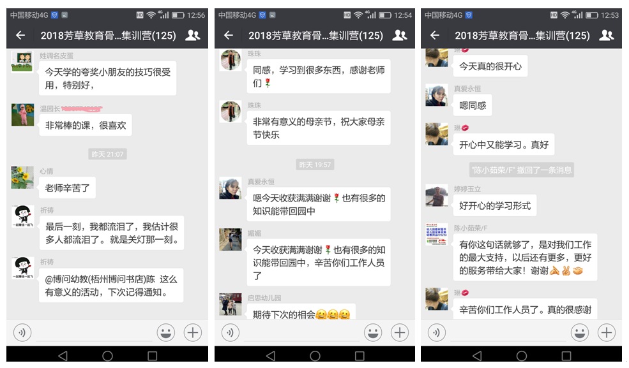
Task: Tap the back arrow in the 12:54 chat
Action: 228,35
